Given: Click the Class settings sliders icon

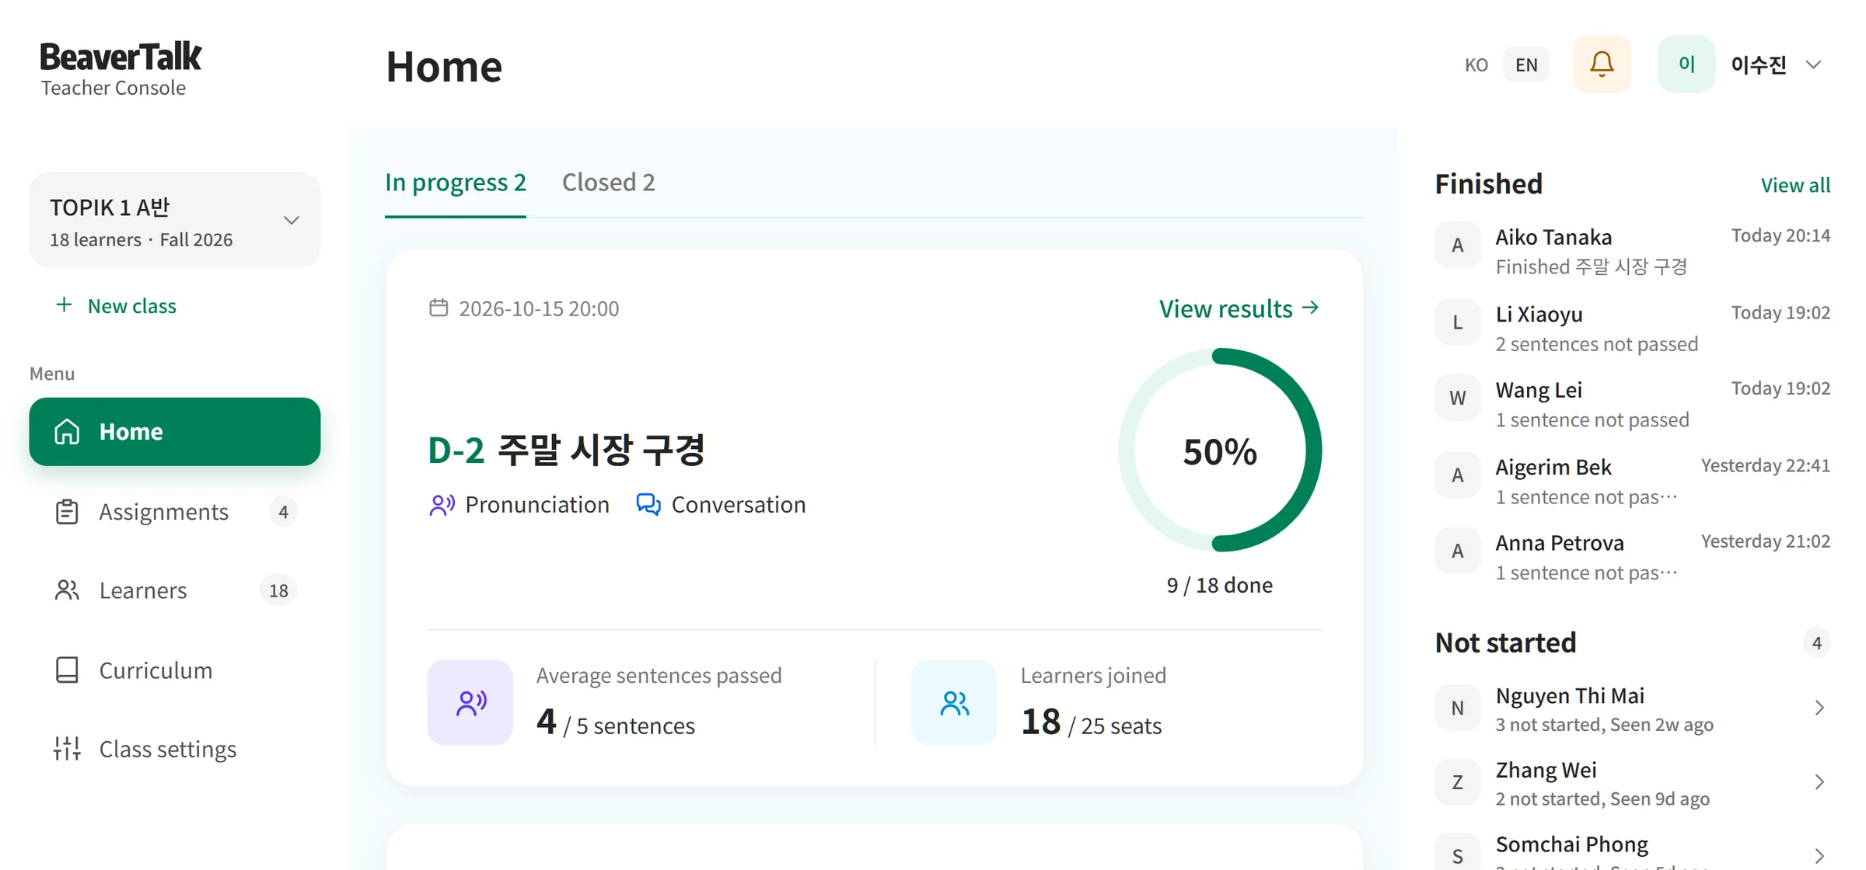Looking at the screenshot, I should pos(67,749).
